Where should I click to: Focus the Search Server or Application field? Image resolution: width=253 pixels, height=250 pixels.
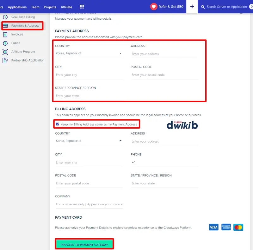pyautogui.click(x=226, y=7)
